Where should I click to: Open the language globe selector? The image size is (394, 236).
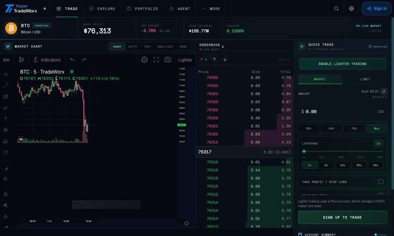pyautogui.click(x=351, y=9)
